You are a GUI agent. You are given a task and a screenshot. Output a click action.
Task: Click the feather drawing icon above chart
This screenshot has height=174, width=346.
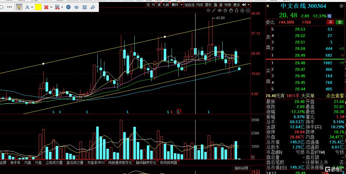214,11
